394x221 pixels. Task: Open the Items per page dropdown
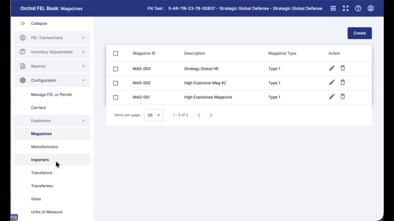(x=154, y=115)
